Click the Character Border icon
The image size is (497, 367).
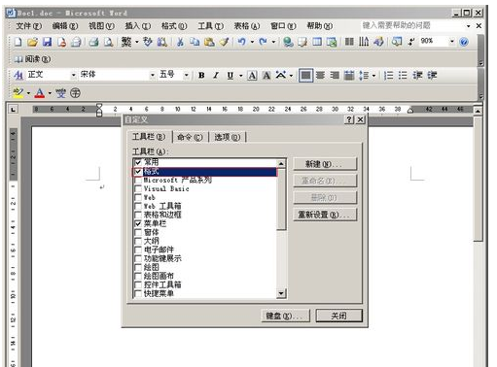(252, 76)
